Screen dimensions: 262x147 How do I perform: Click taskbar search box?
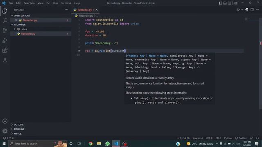point(38,143)
